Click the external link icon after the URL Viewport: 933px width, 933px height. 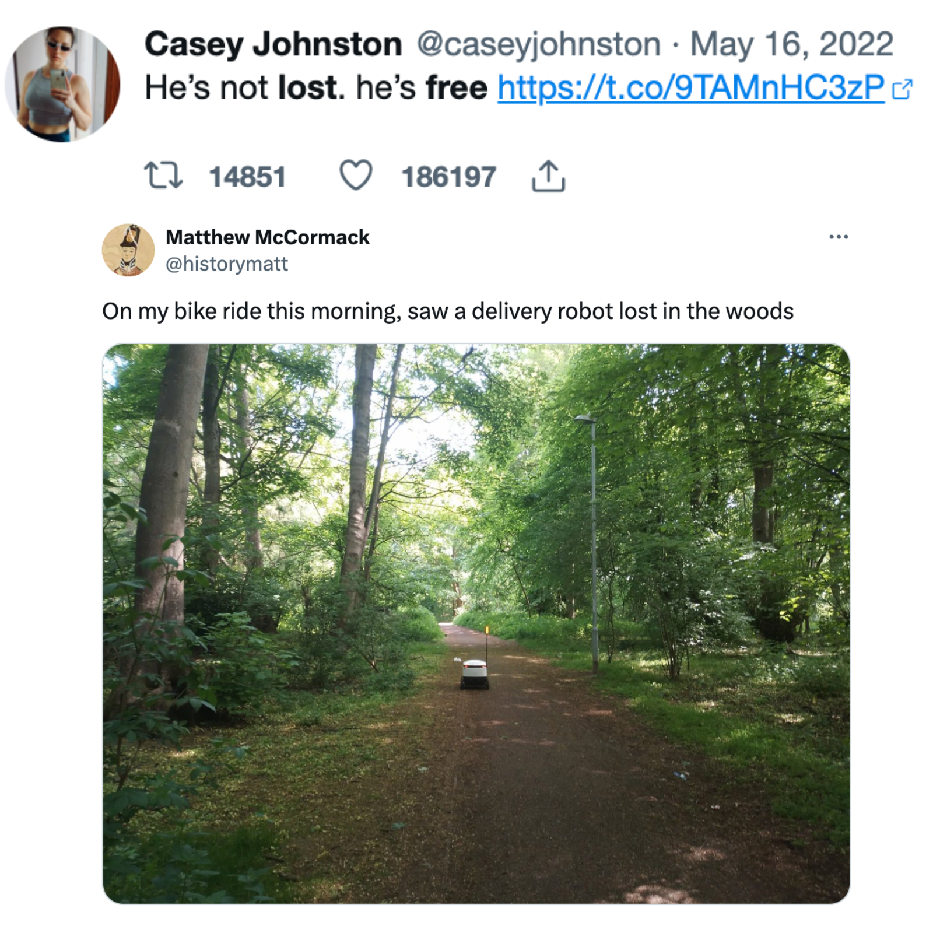[902, 89]
